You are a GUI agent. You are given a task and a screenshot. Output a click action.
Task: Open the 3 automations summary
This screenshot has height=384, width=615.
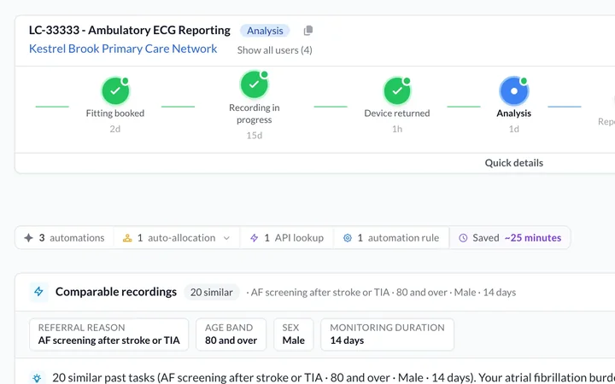coord(65,238)
